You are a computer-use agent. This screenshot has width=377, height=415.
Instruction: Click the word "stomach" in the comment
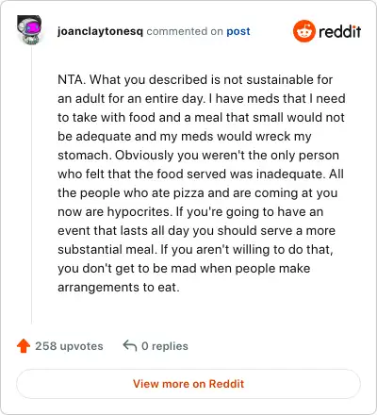coord(85,155)
